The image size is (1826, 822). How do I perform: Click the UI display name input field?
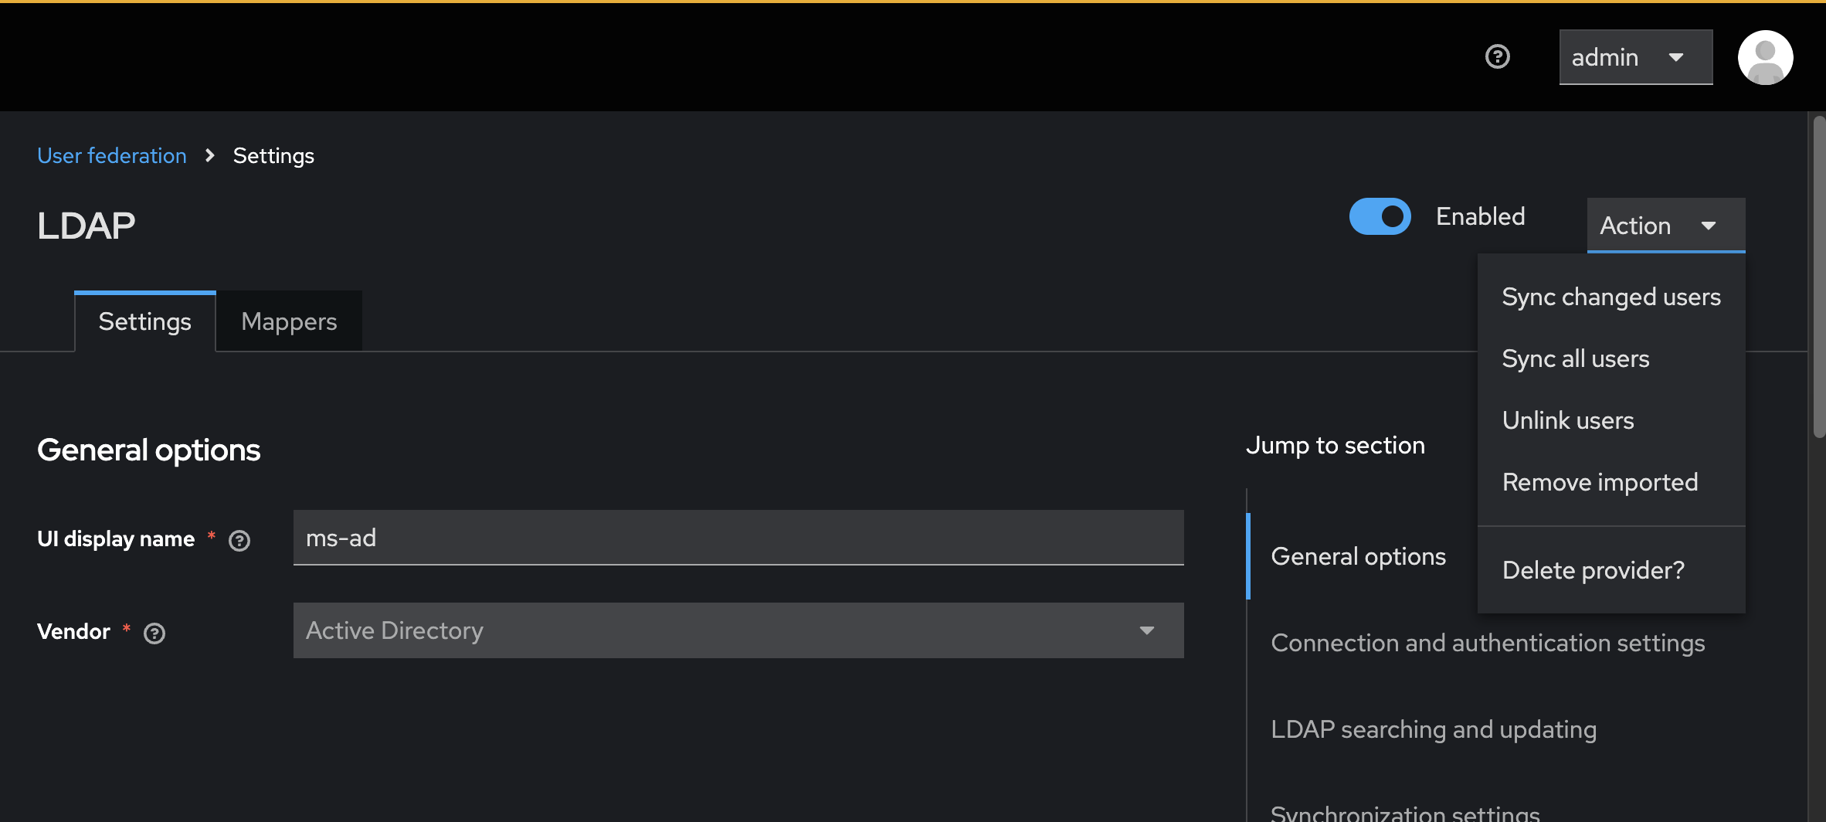point(738,538)
